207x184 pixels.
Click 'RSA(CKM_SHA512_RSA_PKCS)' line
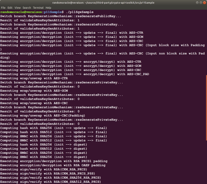click(x=51, y=182)
